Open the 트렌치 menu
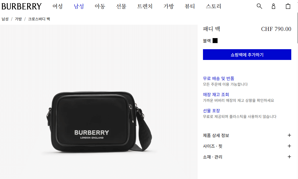This screenshot has height=179, width=298. click(x=145, y=6)
